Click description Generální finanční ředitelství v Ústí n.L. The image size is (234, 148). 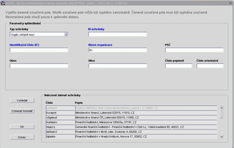point(146,127)
